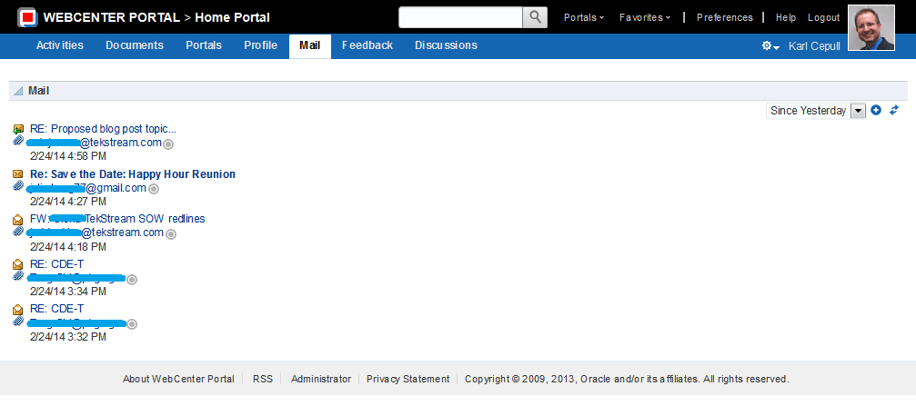Switch to the Portals tab

pos(204,45)
